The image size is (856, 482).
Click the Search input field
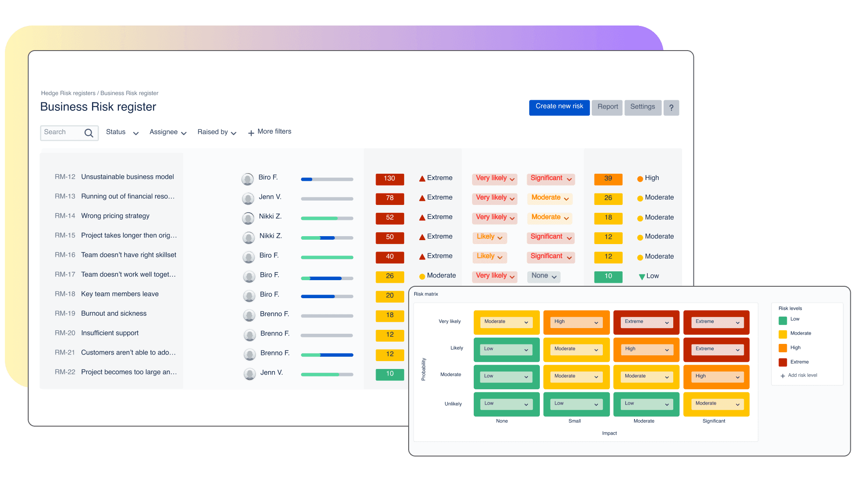click(x=69, y=133)
